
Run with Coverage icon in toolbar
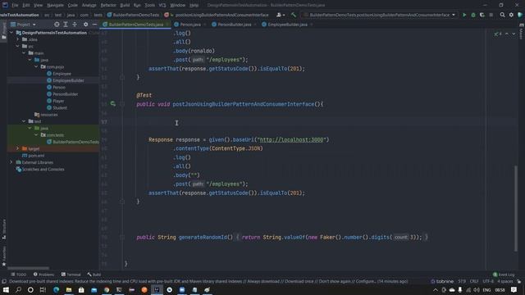482,15
